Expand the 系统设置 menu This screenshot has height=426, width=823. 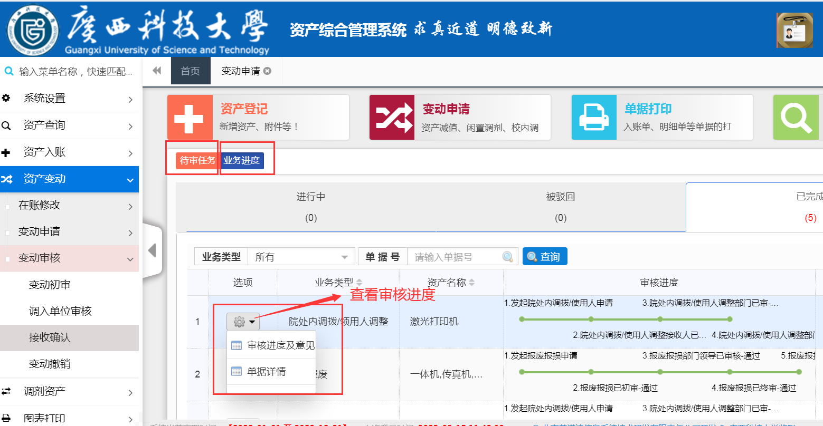[x=69, y=99]
